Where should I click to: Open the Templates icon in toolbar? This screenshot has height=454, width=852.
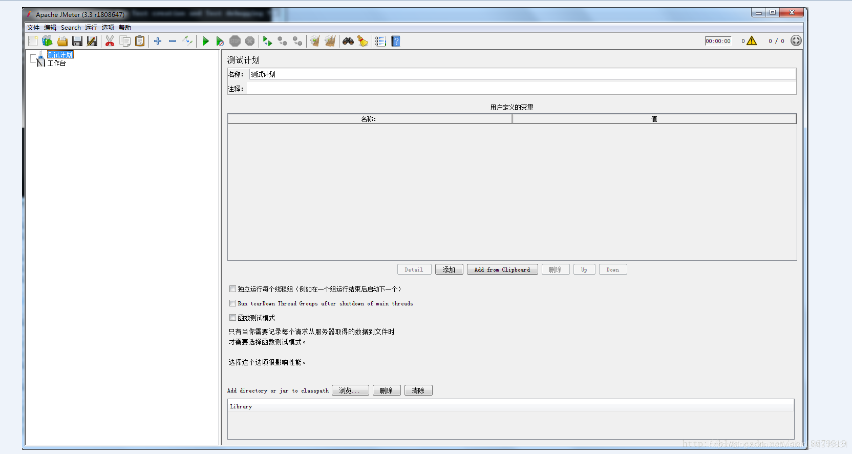click(x=47, y=41)
